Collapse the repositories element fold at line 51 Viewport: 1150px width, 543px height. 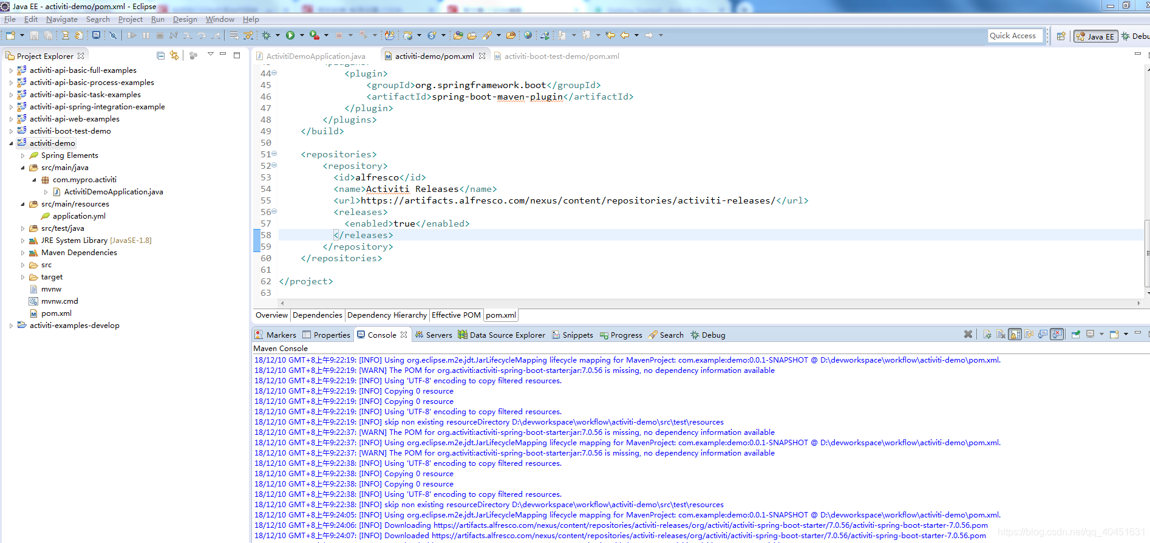[274, 154]
